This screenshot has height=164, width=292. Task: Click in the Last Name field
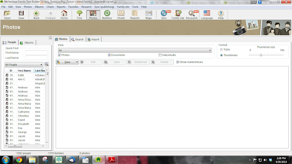36,58
